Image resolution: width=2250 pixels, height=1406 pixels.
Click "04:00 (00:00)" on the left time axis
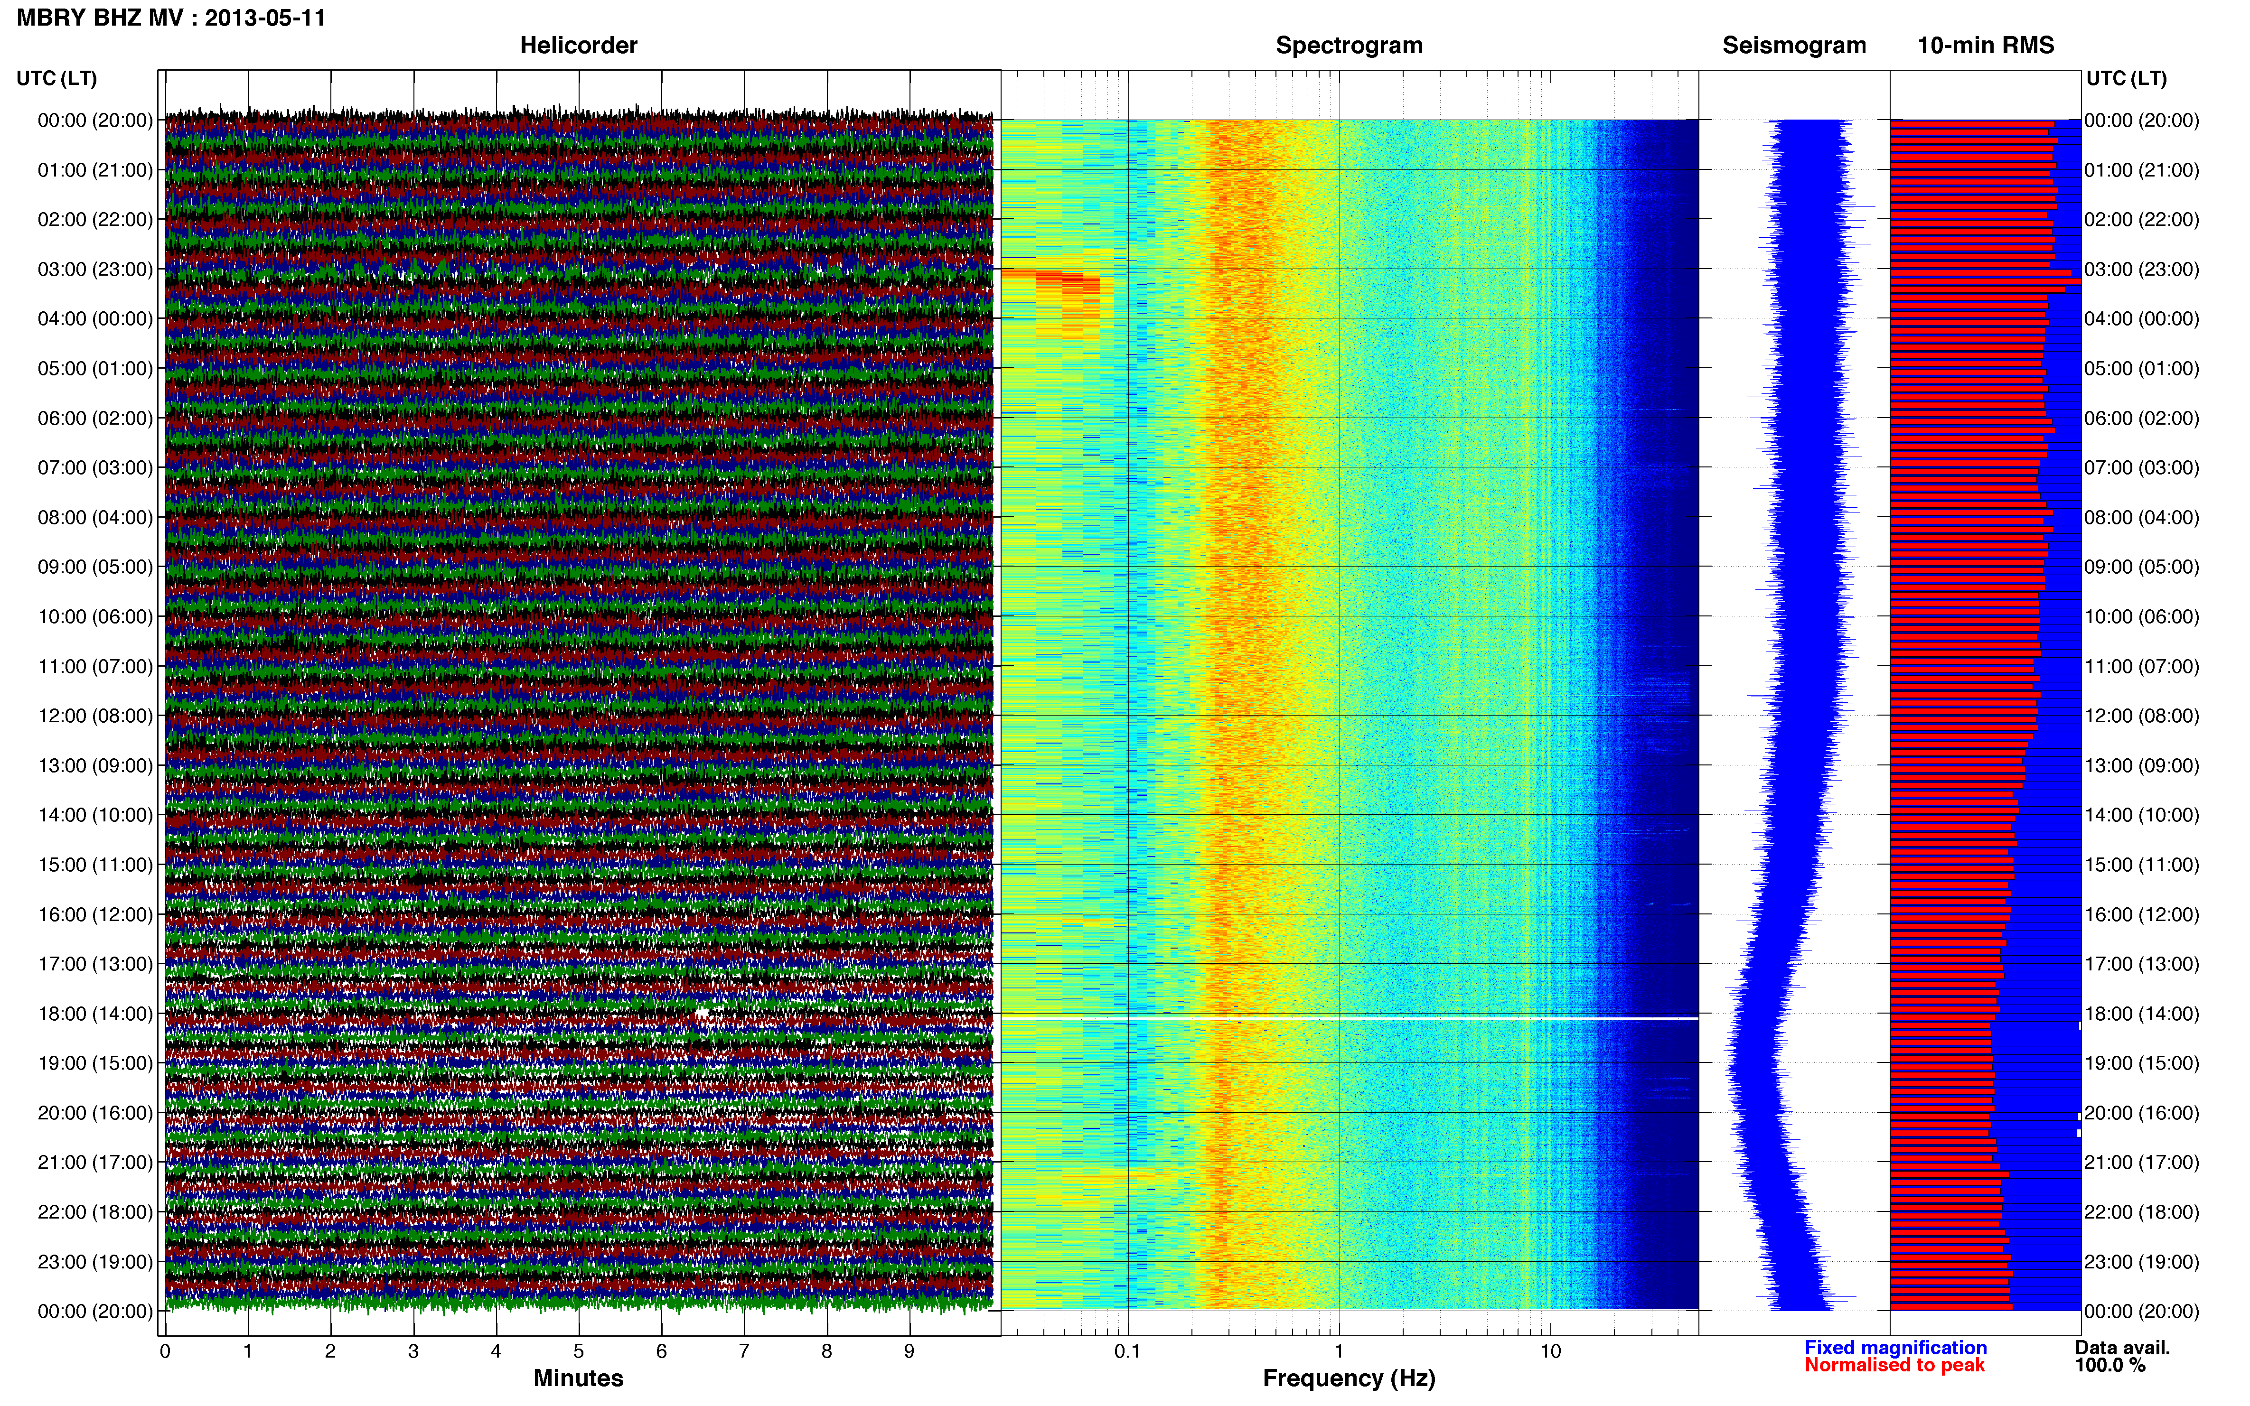tap(95, 319)
